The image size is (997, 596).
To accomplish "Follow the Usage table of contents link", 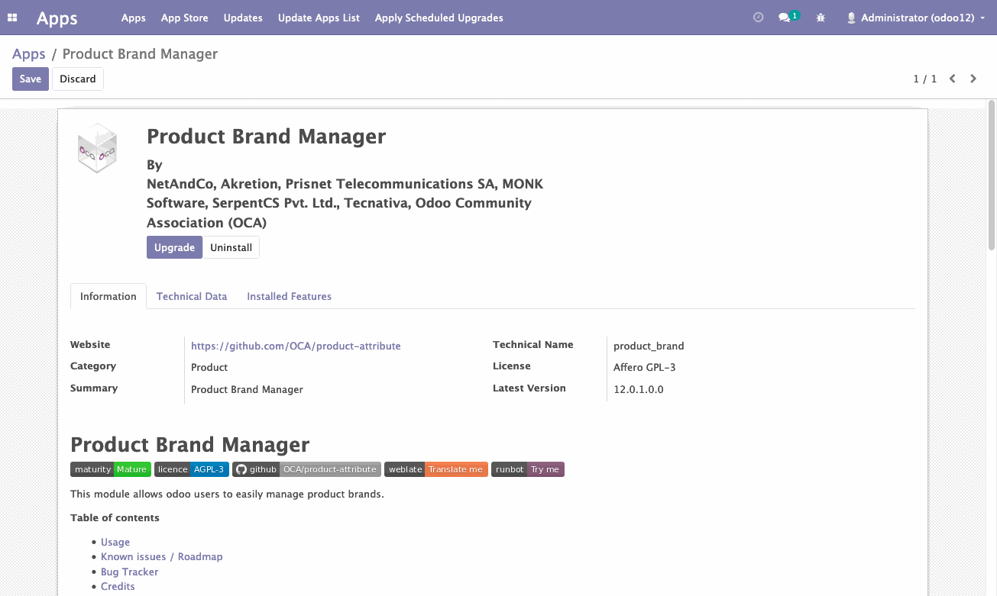I will [x=115, y=542].
